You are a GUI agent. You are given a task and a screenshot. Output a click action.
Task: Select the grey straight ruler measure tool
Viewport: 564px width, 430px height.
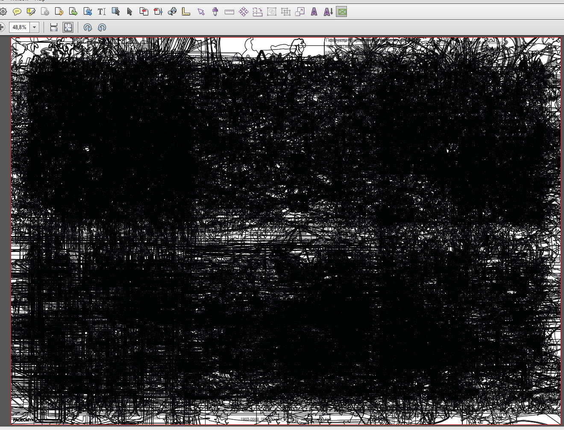click(x=229, y=12)
